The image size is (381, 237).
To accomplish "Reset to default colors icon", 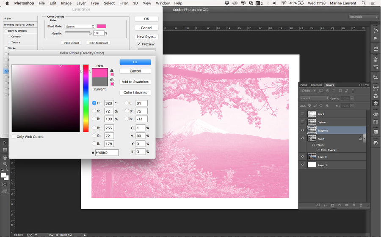I will [x=3, y=170].
